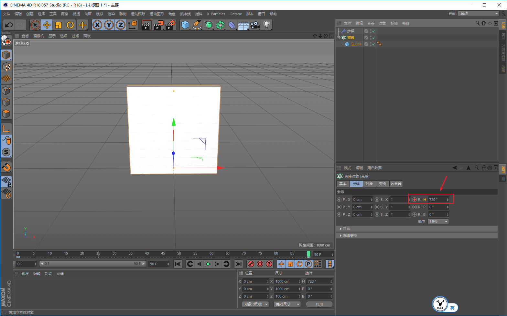Viewport: 507px width, 316px height.
Task: Open the spline Pen tool
Action: tap(197, 25)
